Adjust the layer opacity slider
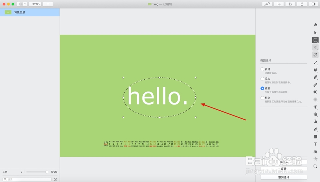The height and width of the screenshot is (182, 320). (37, 172)
